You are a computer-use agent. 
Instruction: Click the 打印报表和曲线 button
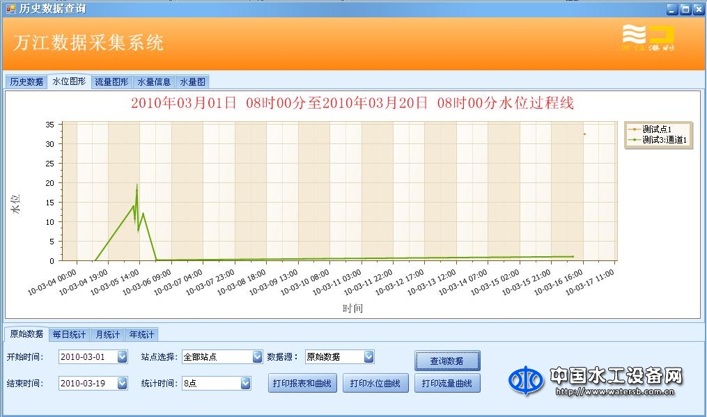point(304,383)
